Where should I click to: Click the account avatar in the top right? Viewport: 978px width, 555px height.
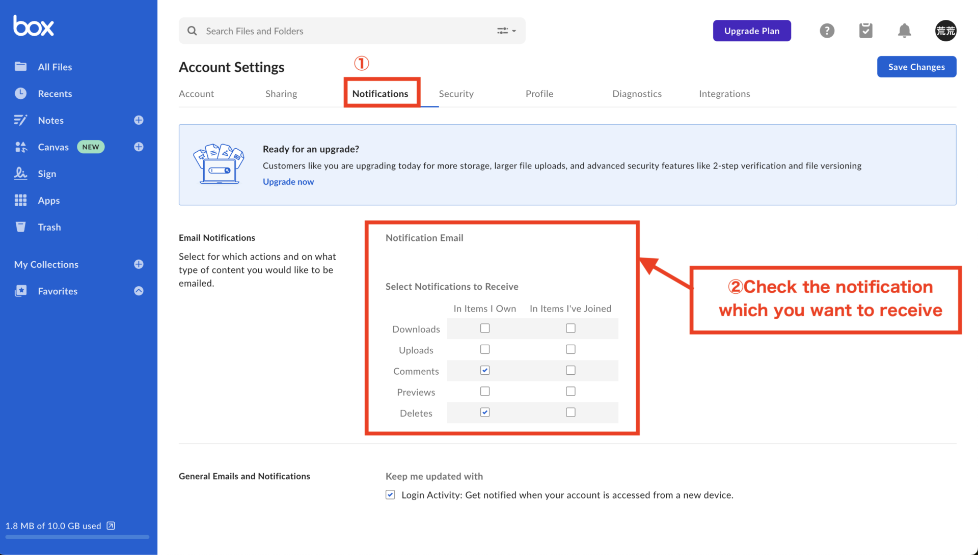point(946,31)
